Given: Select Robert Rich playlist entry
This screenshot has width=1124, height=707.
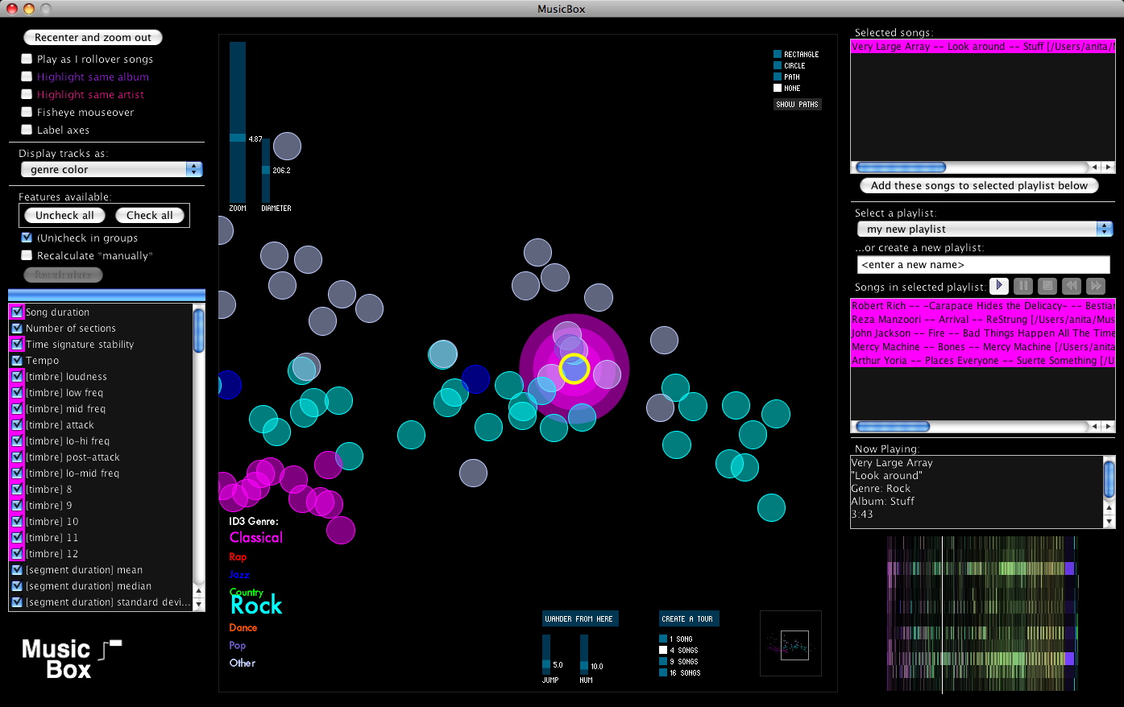Looking at the screenshot, I should 983,306.
